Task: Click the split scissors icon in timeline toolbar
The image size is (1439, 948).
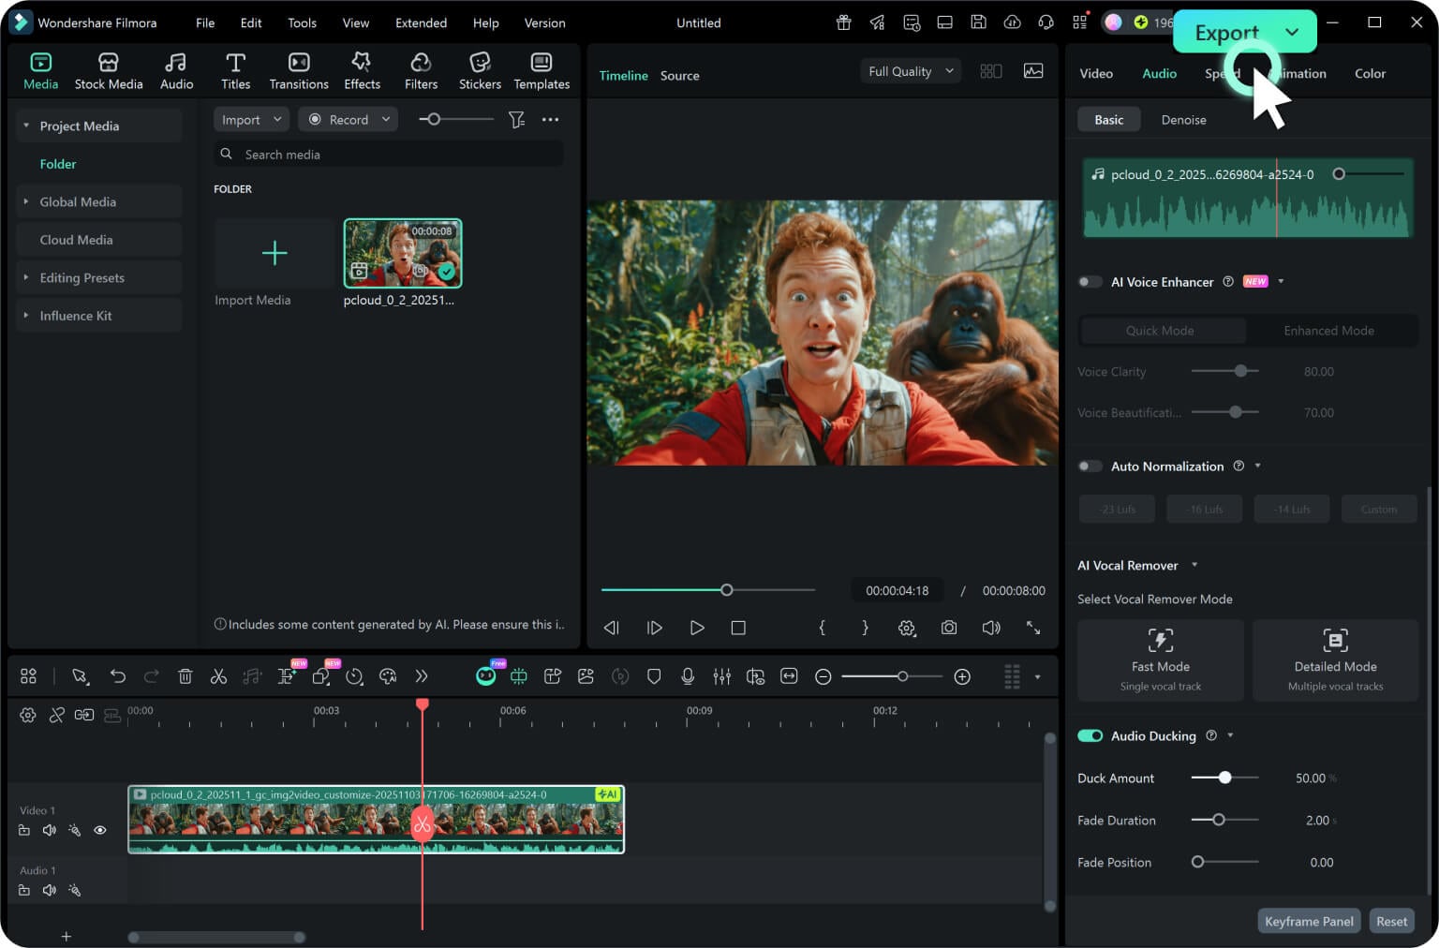Action: [218, 676]
